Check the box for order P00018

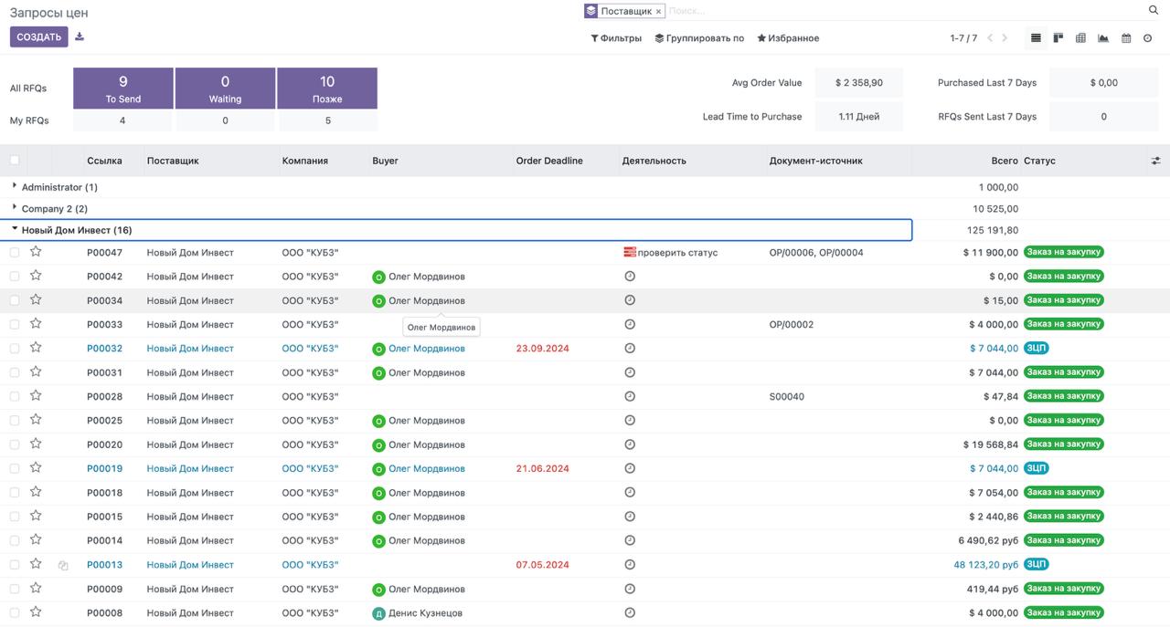[14, 493]
